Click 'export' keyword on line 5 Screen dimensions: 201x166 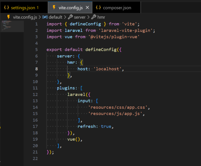tap(54, 50)
